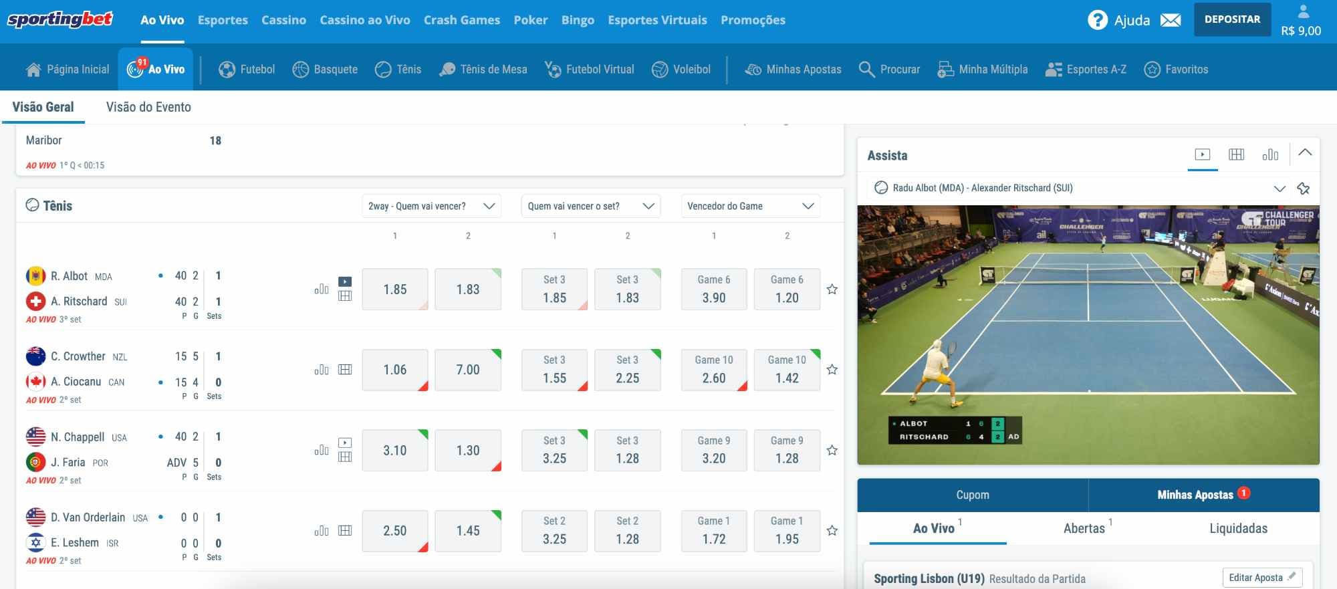Image resolution: width=1337 pixels, height=589 pixels.
Task: Favorite the Van Orderlain vs Leshem match
Action: click(x=832, y=531)
